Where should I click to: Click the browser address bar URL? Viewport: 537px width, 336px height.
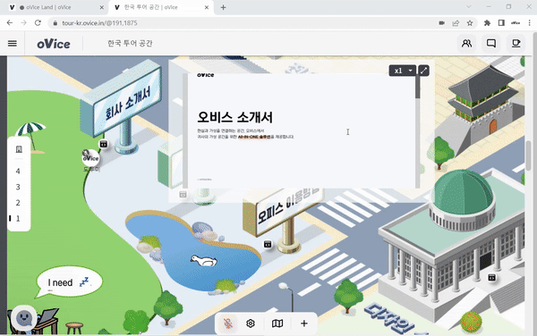coord(99,23)
